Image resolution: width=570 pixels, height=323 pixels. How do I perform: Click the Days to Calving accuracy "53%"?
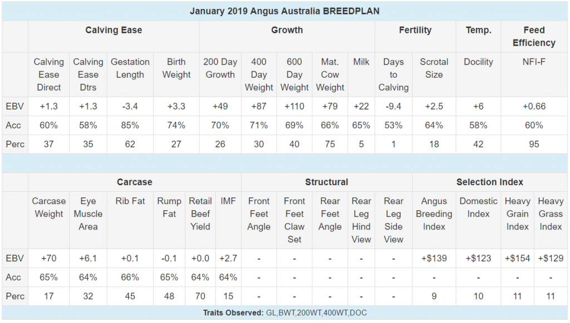(x=394, y=125)
